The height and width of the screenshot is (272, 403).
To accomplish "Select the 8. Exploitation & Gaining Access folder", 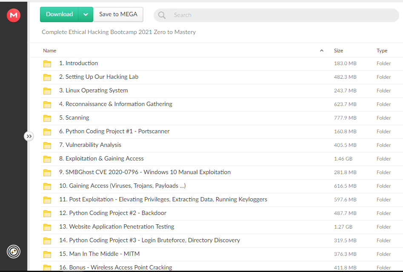I will click(x=104, y=159).
